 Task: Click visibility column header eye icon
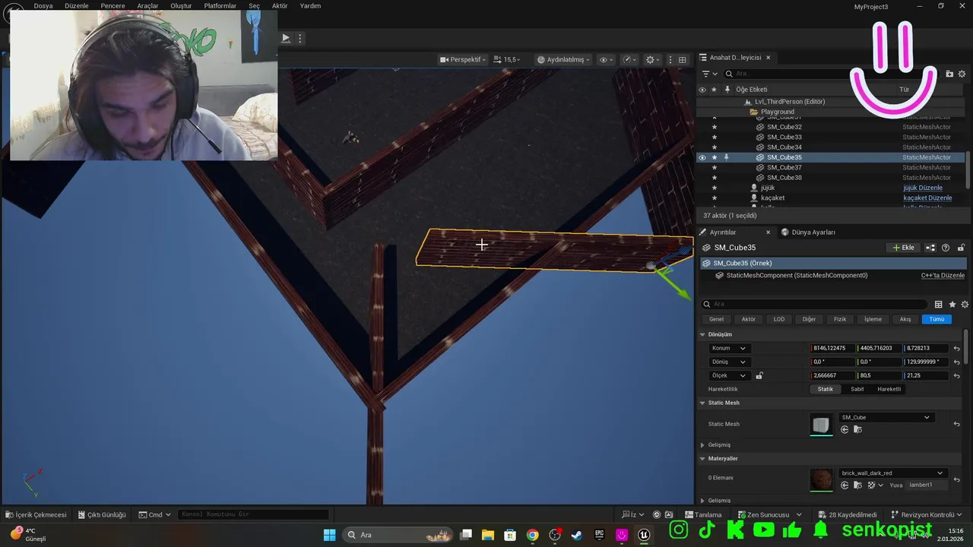702,90
